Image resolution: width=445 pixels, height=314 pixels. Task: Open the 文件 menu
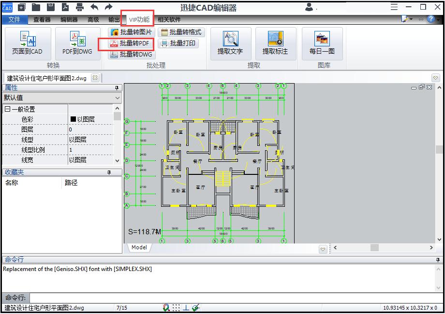[x=15, y=20]
